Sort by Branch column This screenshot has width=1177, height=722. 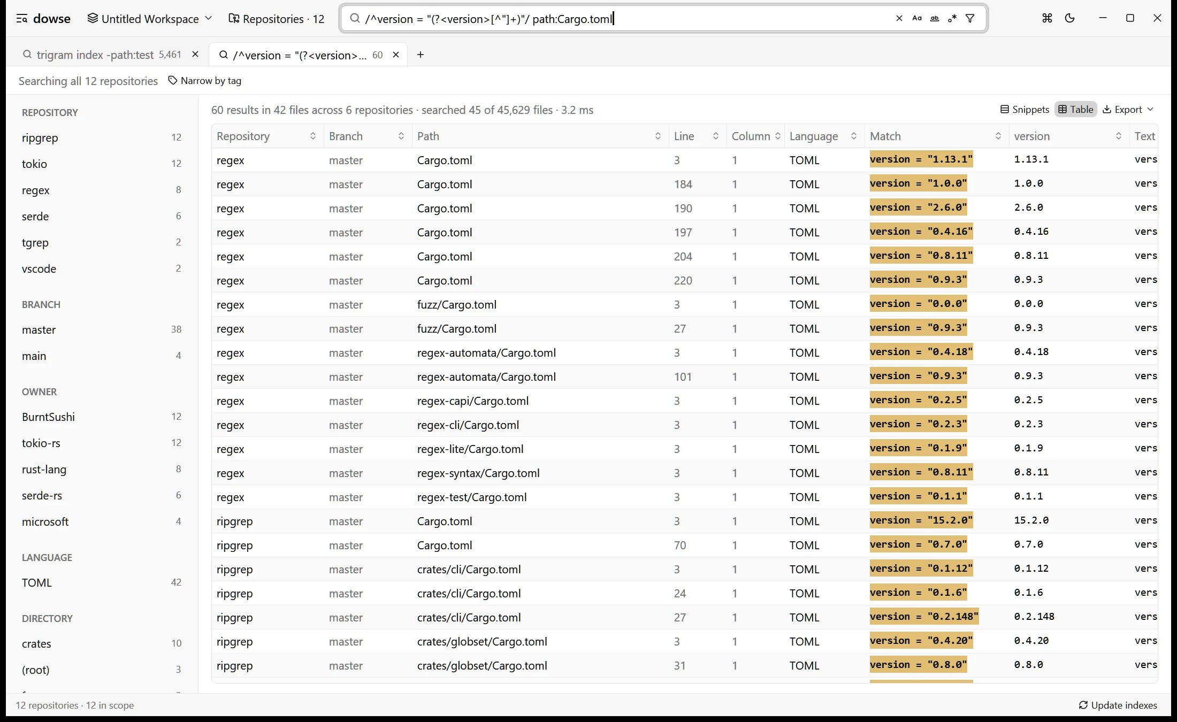[401, 136]
